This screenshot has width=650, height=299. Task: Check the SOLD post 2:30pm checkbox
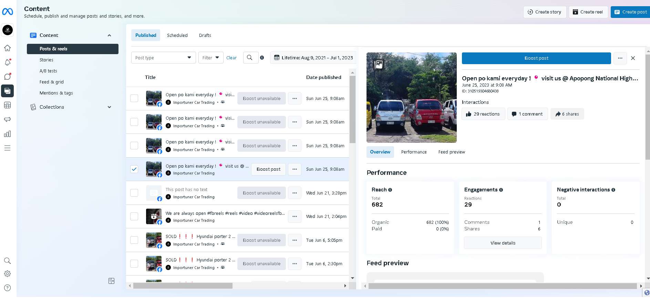tap(134, 264)
